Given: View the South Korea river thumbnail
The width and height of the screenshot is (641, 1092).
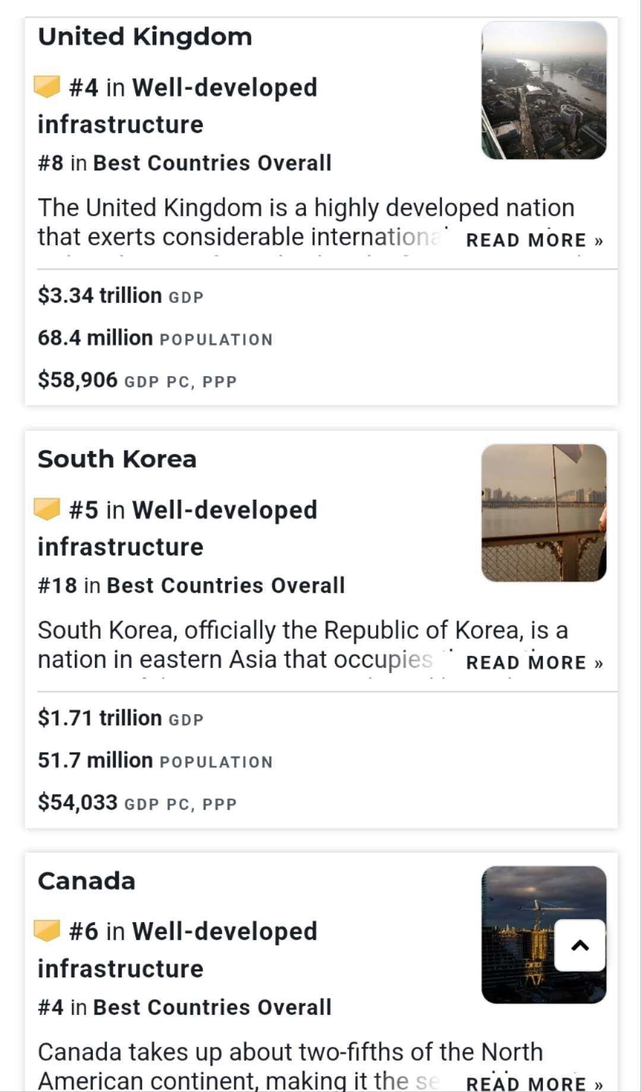Looking at the screenshot, I should pyautogui.click(x=544, y=513).
